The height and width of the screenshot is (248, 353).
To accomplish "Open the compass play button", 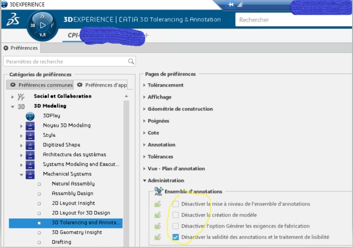I will tap(43, 25).
